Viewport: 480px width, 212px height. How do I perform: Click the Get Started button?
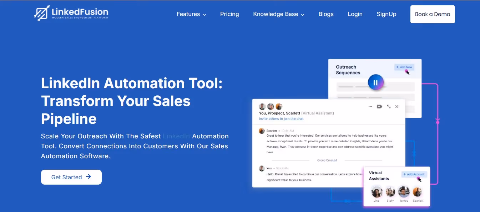[x=71, y=177]
